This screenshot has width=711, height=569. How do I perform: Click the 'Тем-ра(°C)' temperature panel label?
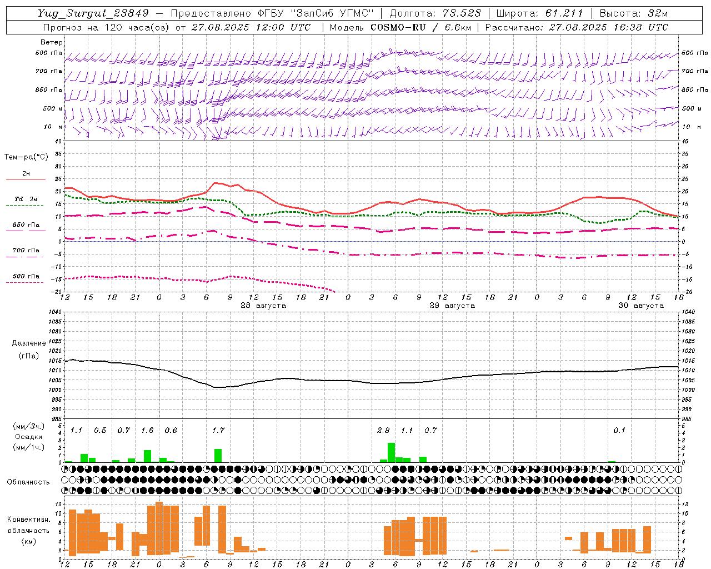point(26,157)
